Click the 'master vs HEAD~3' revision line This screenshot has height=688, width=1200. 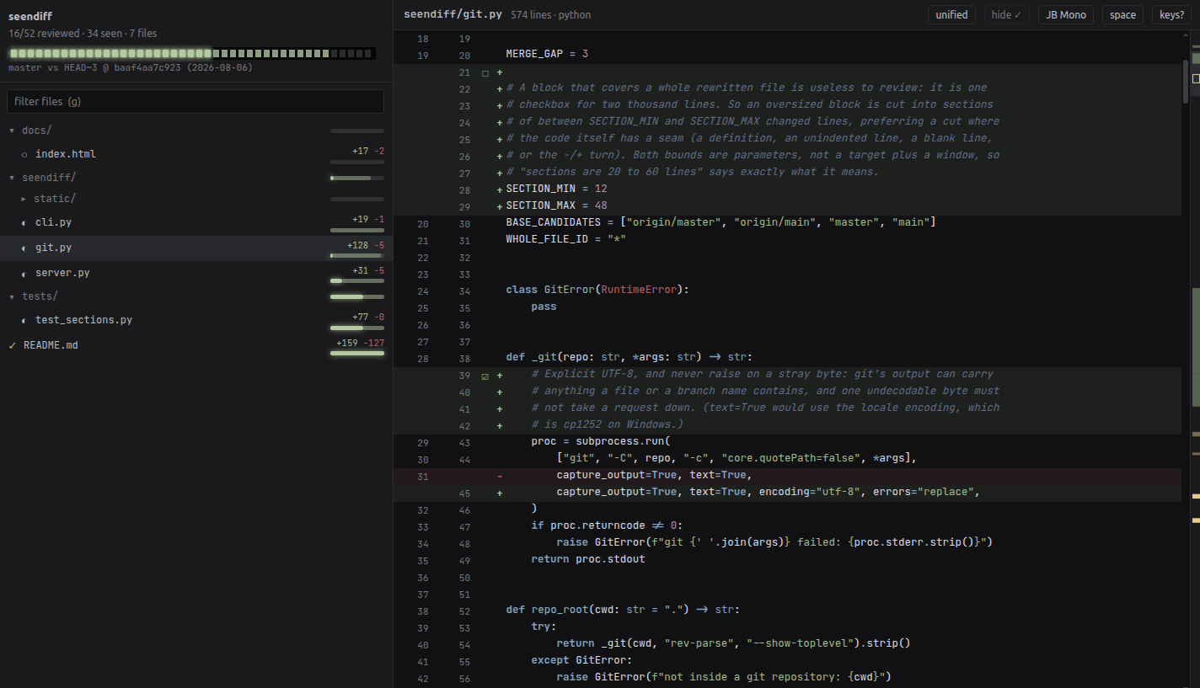pos(131,67)
